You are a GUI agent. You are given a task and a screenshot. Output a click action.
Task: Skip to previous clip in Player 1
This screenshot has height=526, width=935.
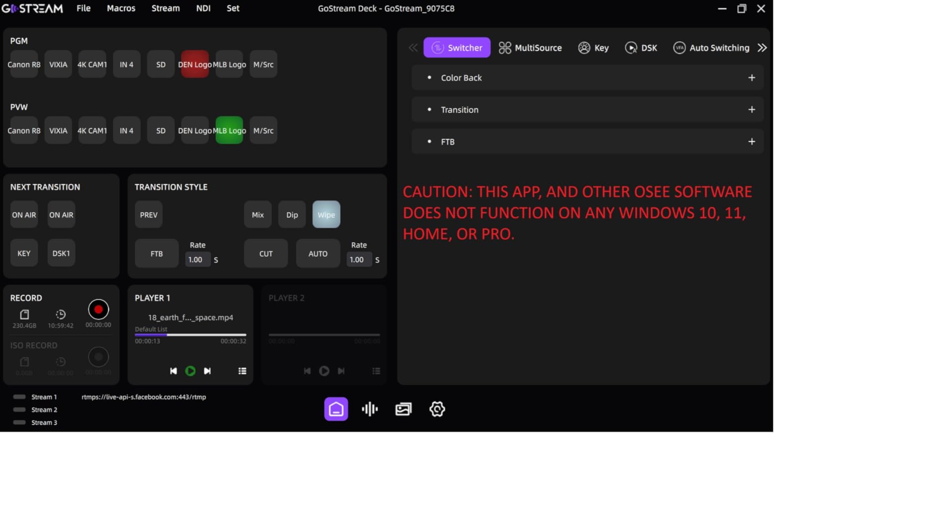point(173,371)
